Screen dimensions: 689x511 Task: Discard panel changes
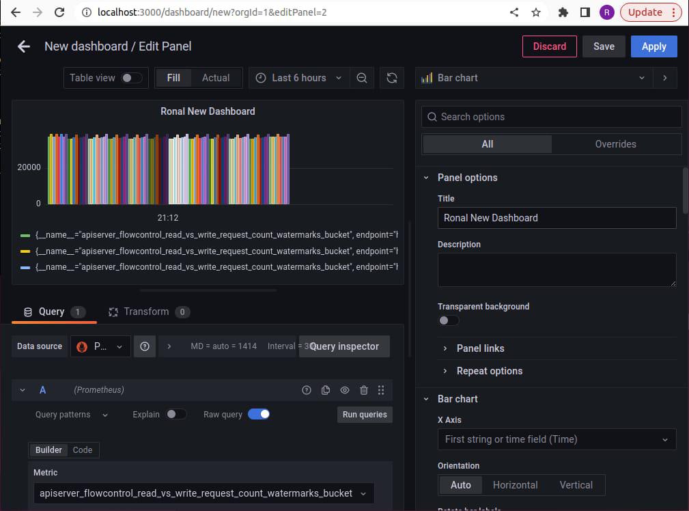(549, 46)
